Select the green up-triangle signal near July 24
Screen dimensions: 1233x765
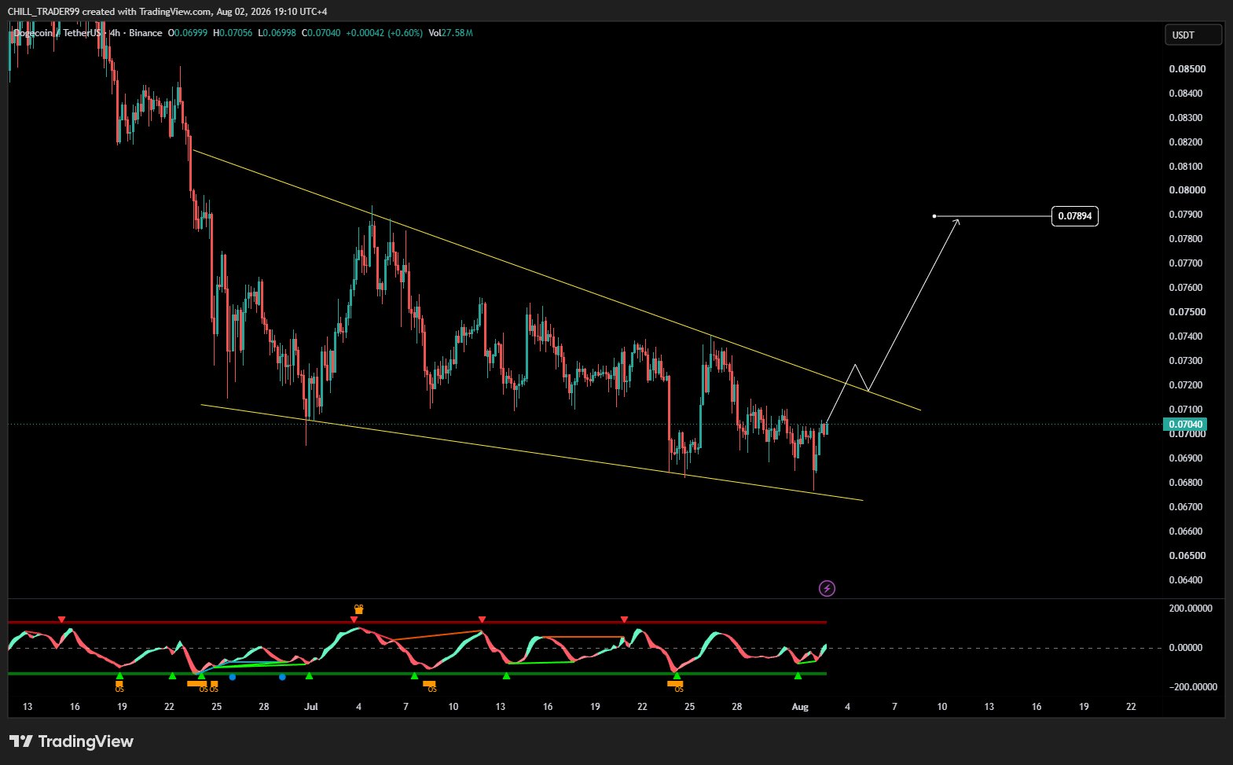point(676,676)
